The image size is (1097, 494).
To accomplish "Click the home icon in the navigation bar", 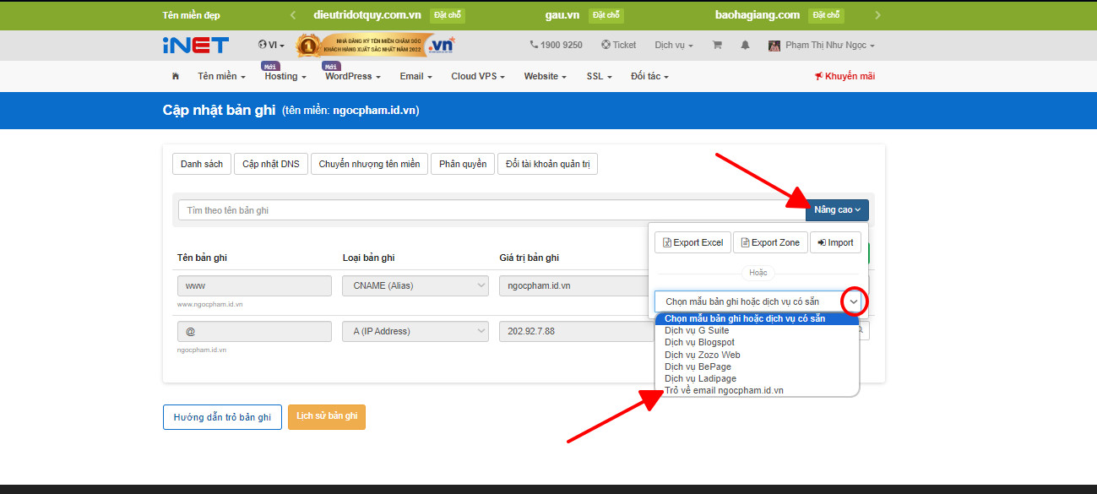I will [175, 76].
